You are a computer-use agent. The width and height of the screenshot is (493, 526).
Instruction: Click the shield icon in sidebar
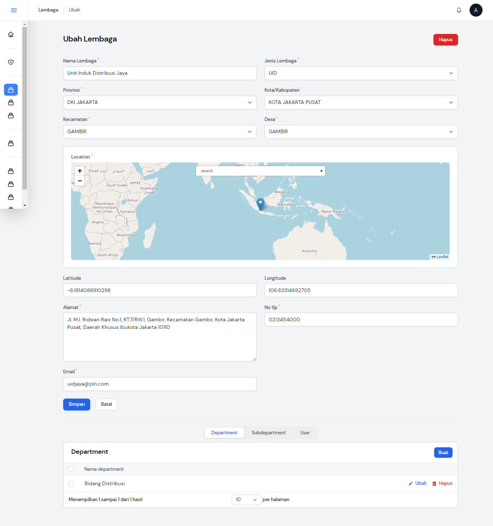(x=11, y=62)
